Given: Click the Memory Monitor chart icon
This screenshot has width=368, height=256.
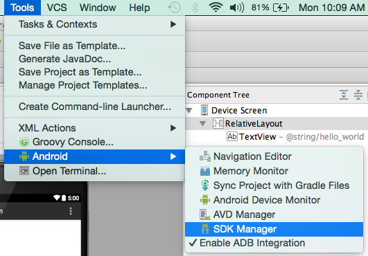Looking at the screenshot, I should click(x=205, y=171).
